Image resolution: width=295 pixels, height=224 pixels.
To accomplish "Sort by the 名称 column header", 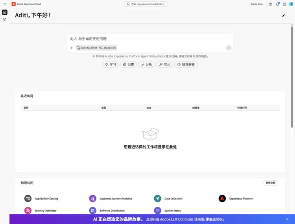I will 26,108.
